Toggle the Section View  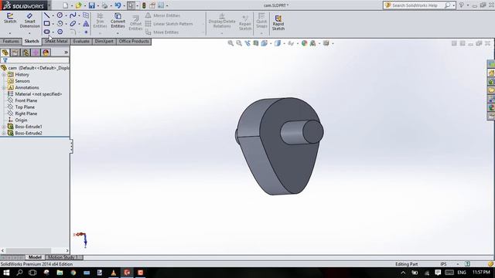click(256, 43)
